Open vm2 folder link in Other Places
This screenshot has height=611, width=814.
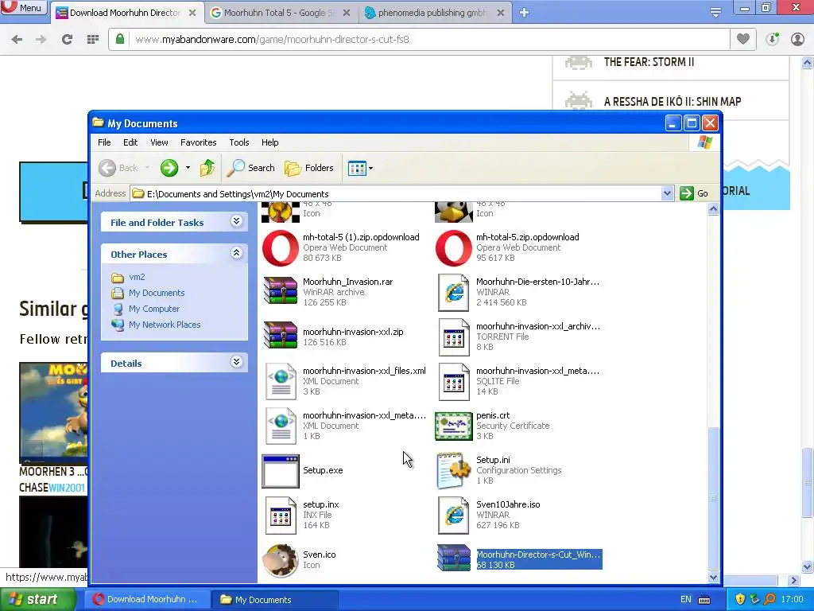coord(137,277)
